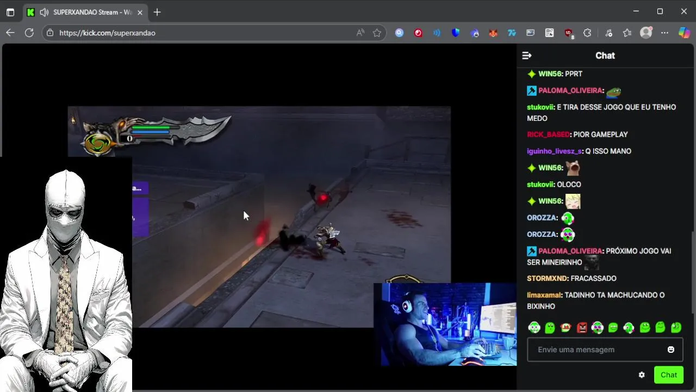Open the media control music note icon
The height and width of the screenshot is (392, 696).
(x=608, y=33)
